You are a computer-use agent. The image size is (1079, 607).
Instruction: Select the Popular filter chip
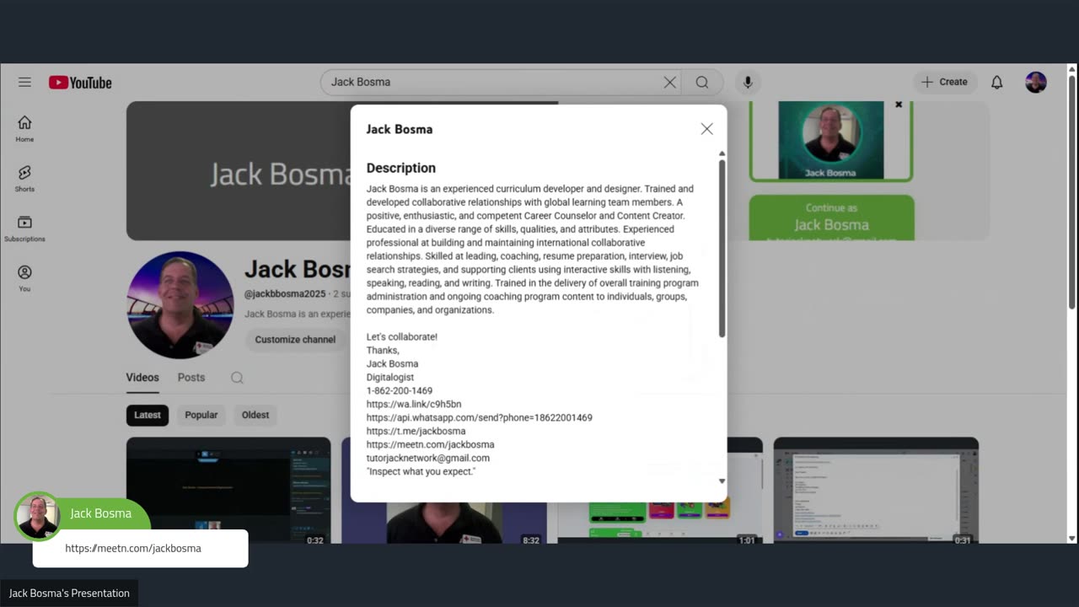point(201,415)
